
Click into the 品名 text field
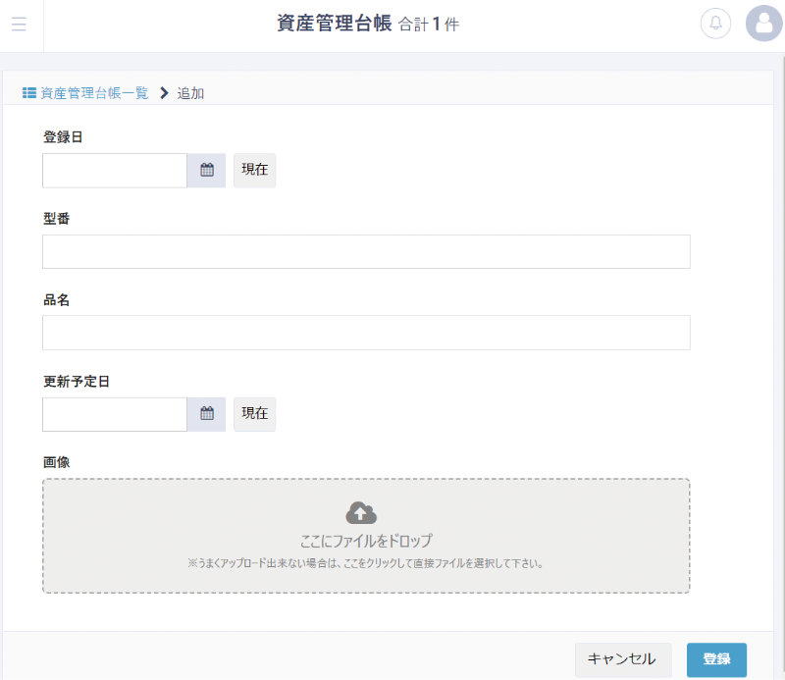click(366, 333)
